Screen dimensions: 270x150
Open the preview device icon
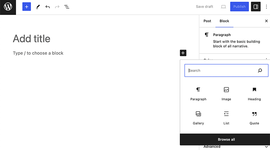click(223, 7)
